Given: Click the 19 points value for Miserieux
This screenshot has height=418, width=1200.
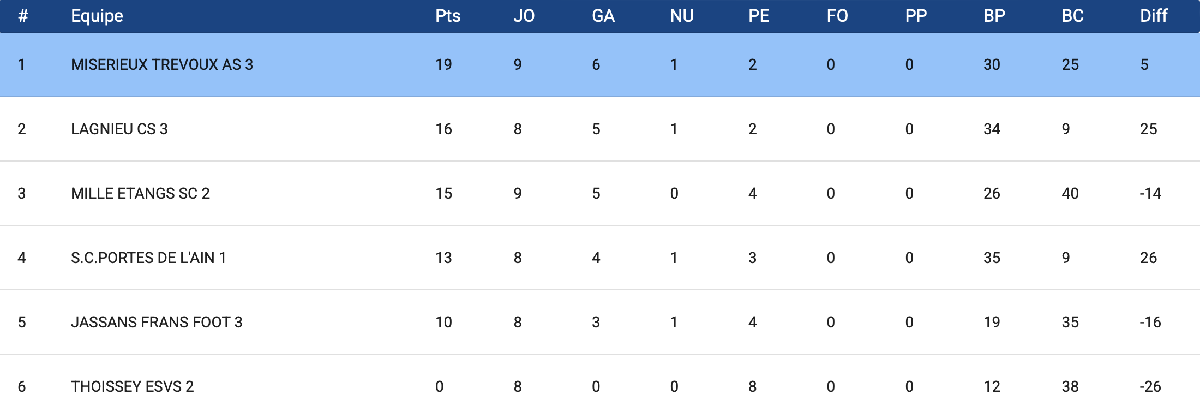Looking at the screenshot, I should [443, 65].
